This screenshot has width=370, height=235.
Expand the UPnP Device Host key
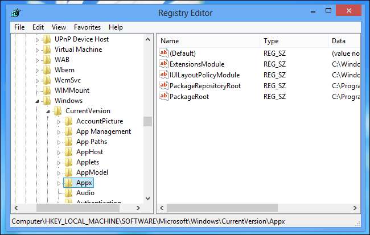tap(37, 40)
